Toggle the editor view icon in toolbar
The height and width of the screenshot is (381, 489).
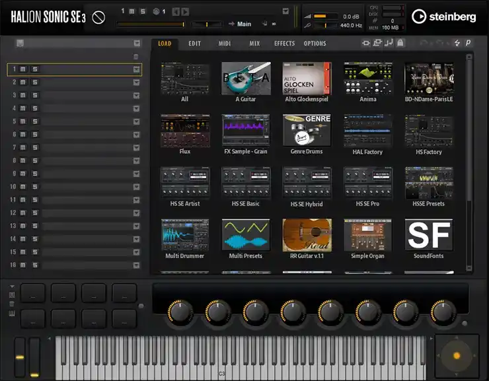tap(377, 43)
